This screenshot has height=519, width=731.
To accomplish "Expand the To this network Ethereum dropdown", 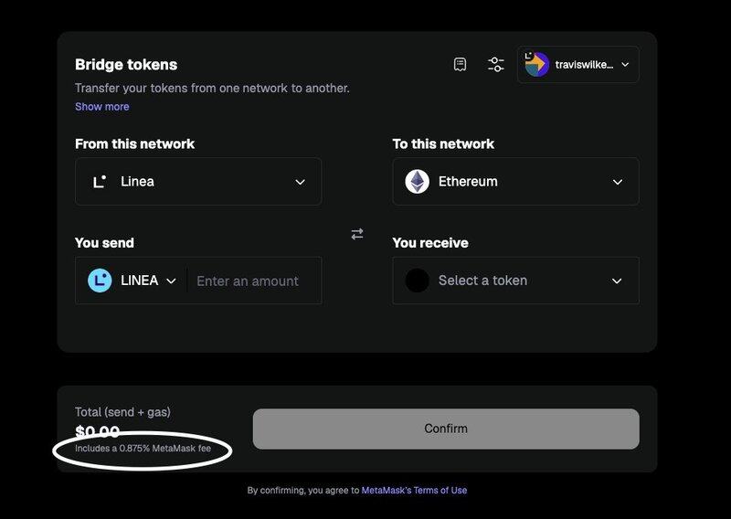I will [x=515, y=182].
